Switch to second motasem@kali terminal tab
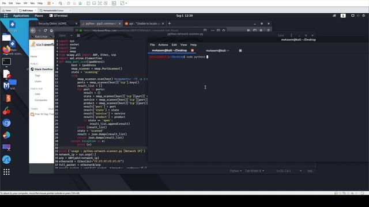The width and height of the screenshot is (369, 207). pos(217,51)
